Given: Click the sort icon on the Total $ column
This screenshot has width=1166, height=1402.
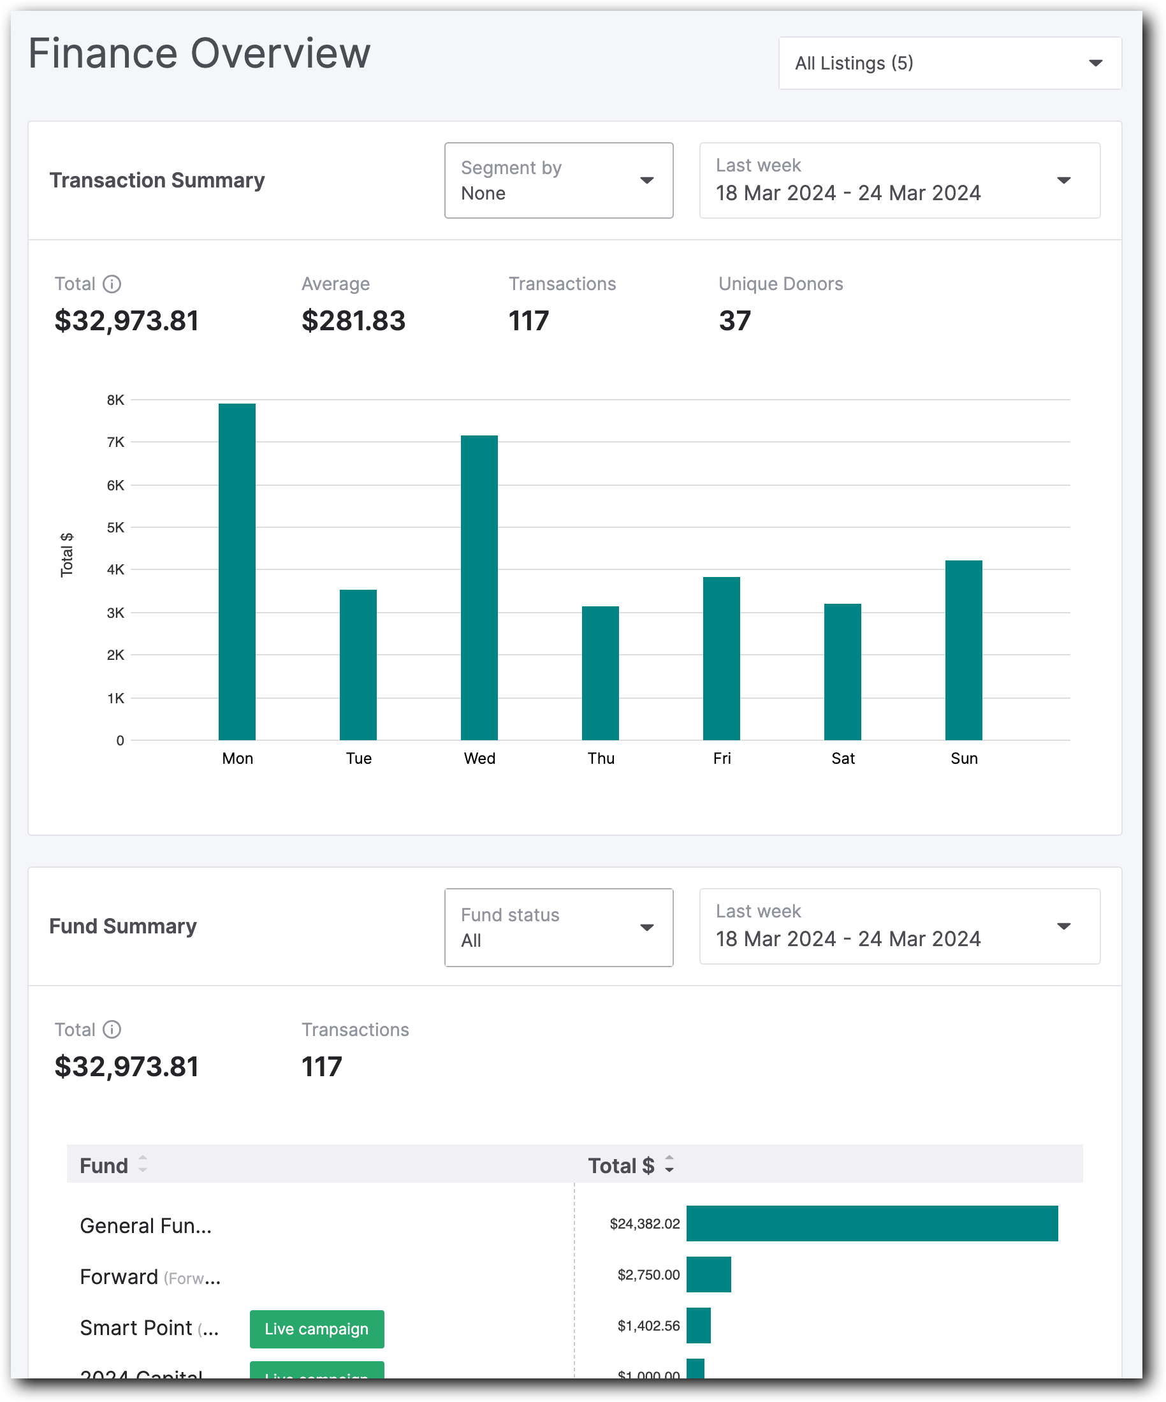Looking at the screenshot, I should click(x=669, y=1165).
